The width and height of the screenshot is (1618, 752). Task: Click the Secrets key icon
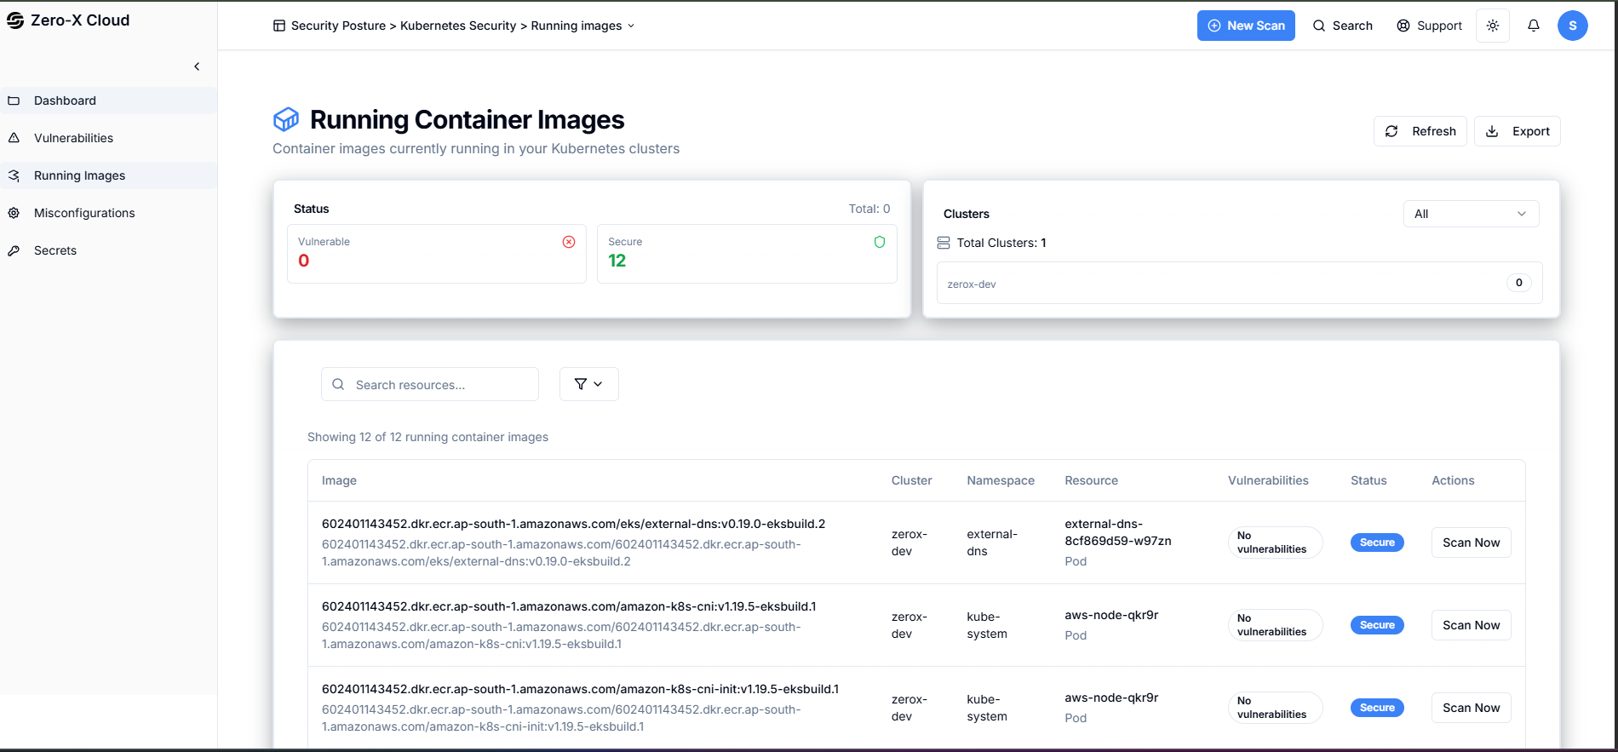click(x=14, y=250)
